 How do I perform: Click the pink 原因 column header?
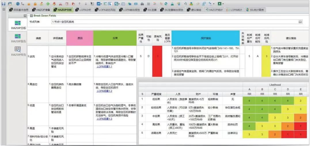79,38
